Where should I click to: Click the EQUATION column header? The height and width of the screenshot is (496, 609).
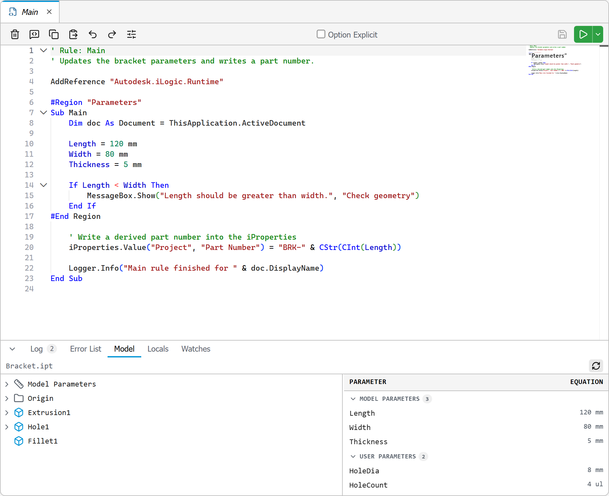(586, 382)
